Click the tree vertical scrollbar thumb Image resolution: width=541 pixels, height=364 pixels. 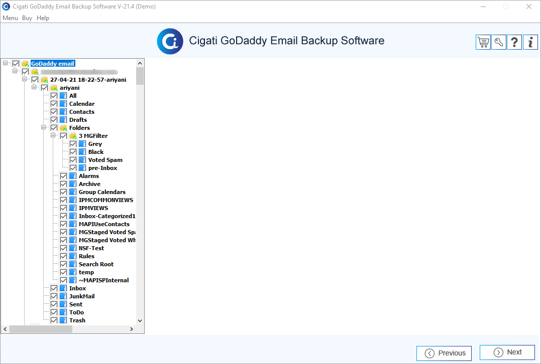pos(140,76)
